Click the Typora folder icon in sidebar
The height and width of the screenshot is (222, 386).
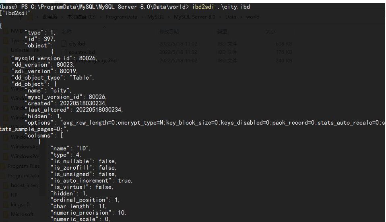(x=6, y=41)
